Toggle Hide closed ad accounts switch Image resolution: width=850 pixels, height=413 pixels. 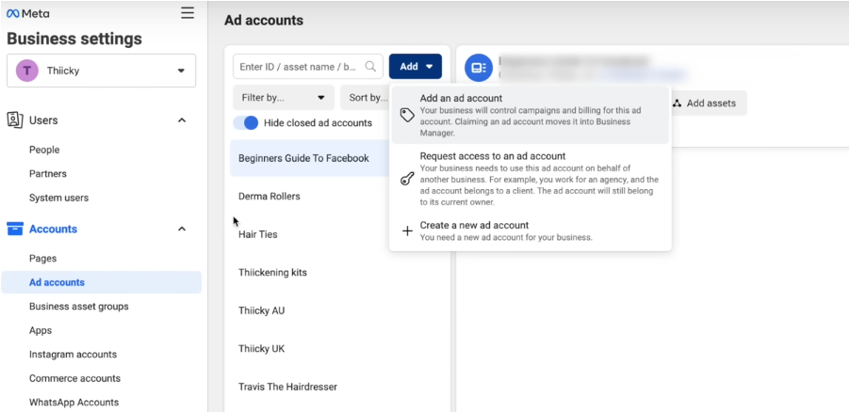point(246,123)
